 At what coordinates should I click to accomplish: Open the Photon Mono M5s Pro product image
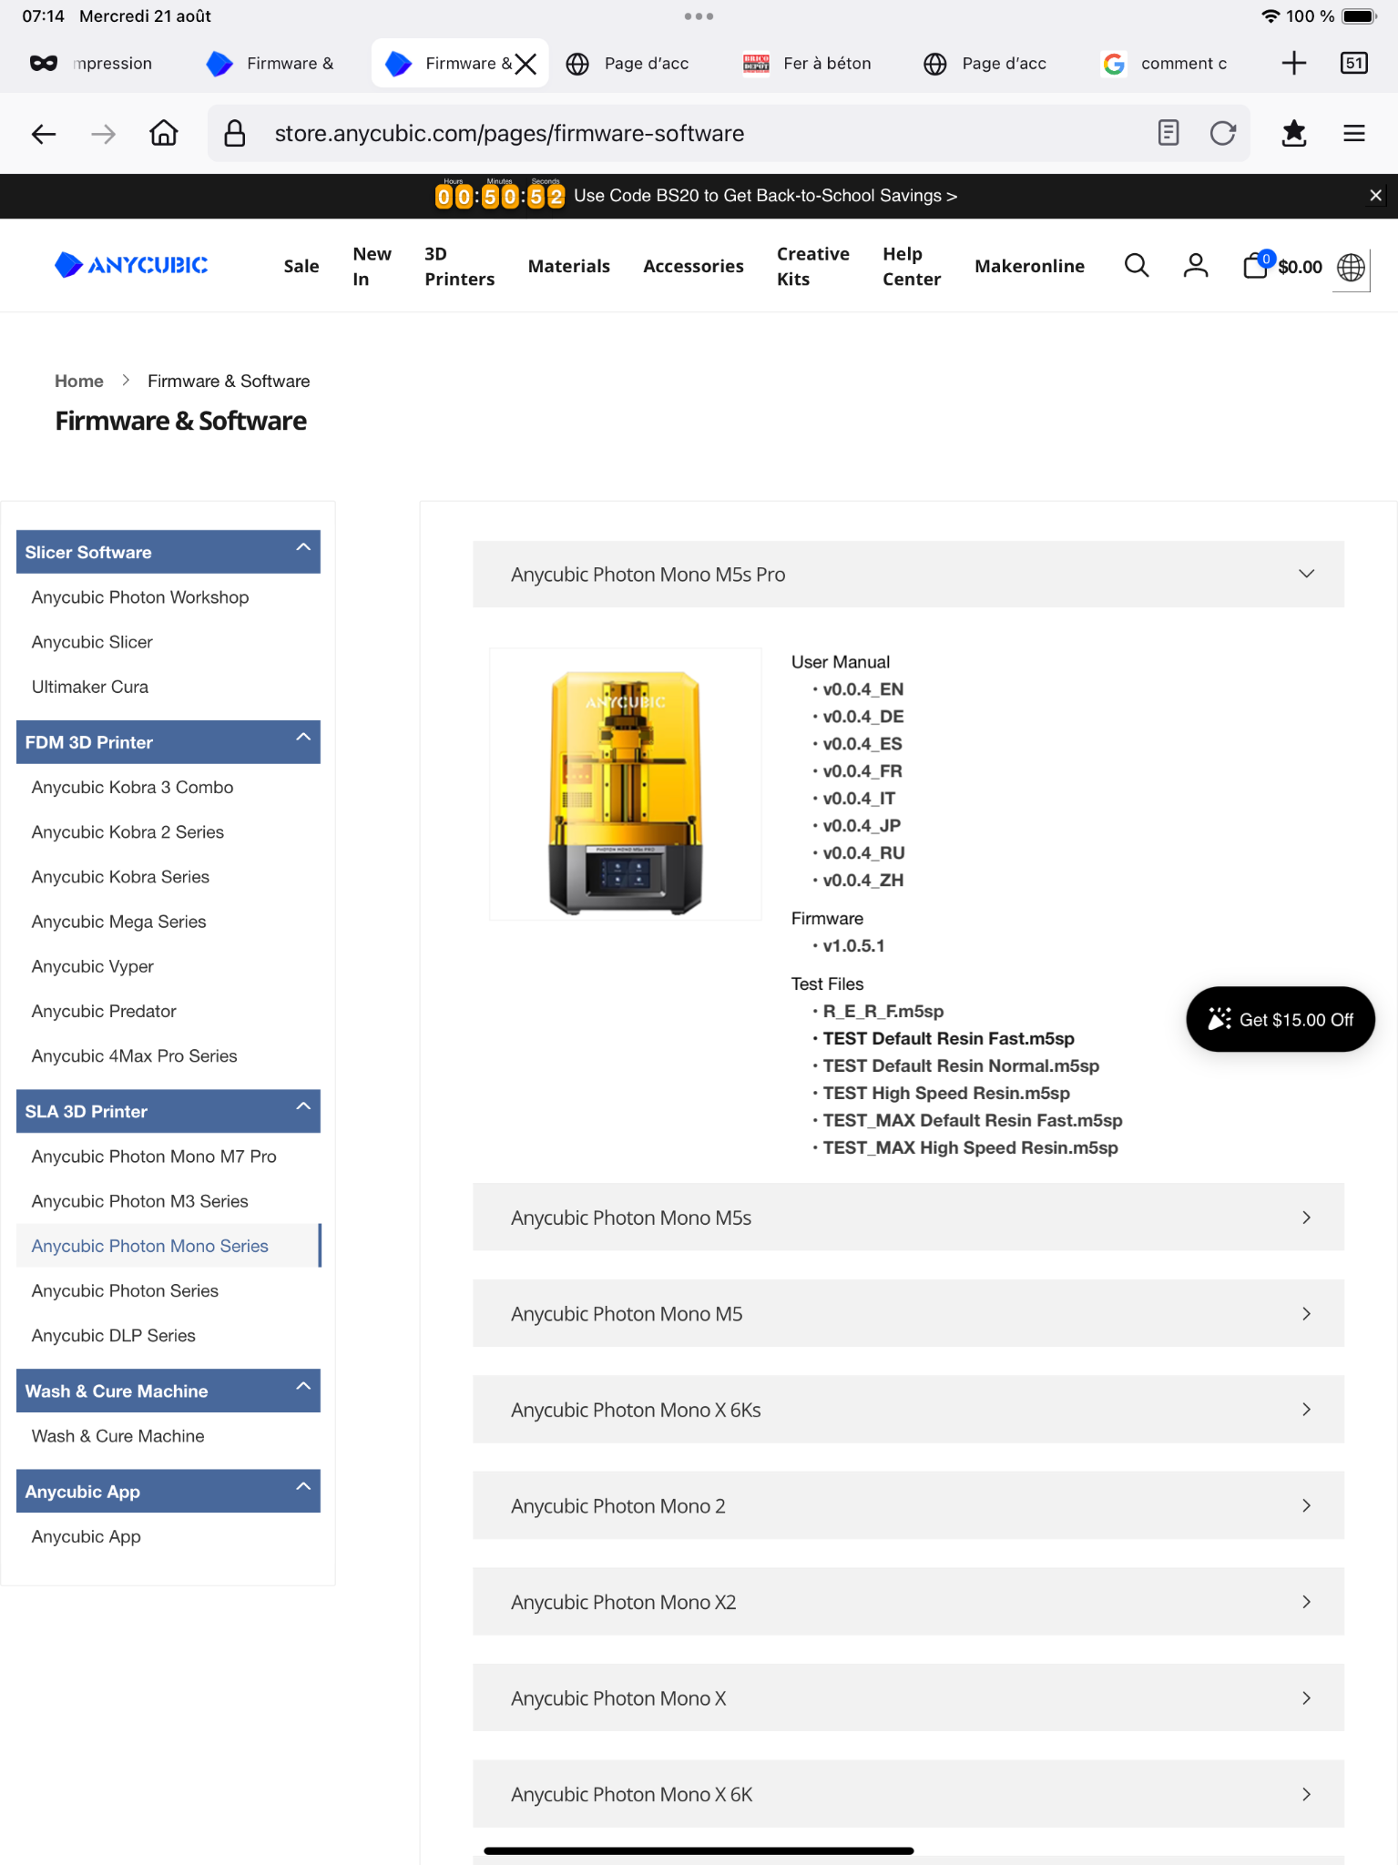pos(626,784)
